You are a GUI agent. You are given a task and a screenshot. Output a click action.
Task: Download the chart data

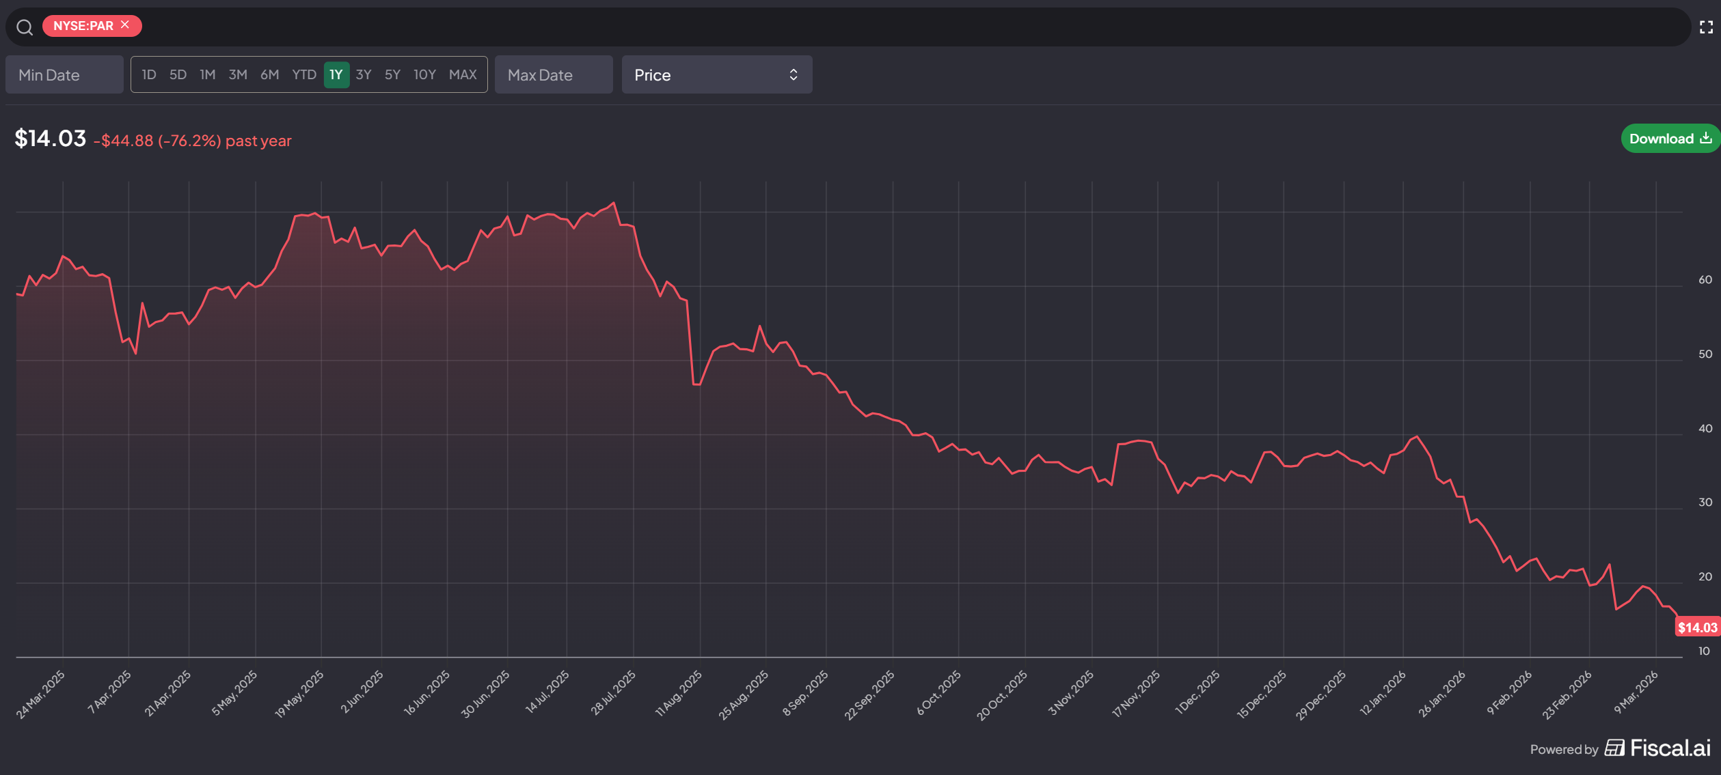click(x=1669, y=139)
